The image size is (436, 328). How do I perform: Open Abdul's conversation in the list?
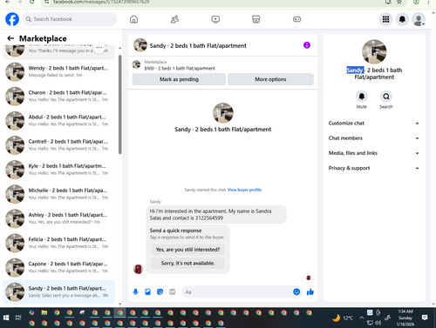click(x=58, y=121)
